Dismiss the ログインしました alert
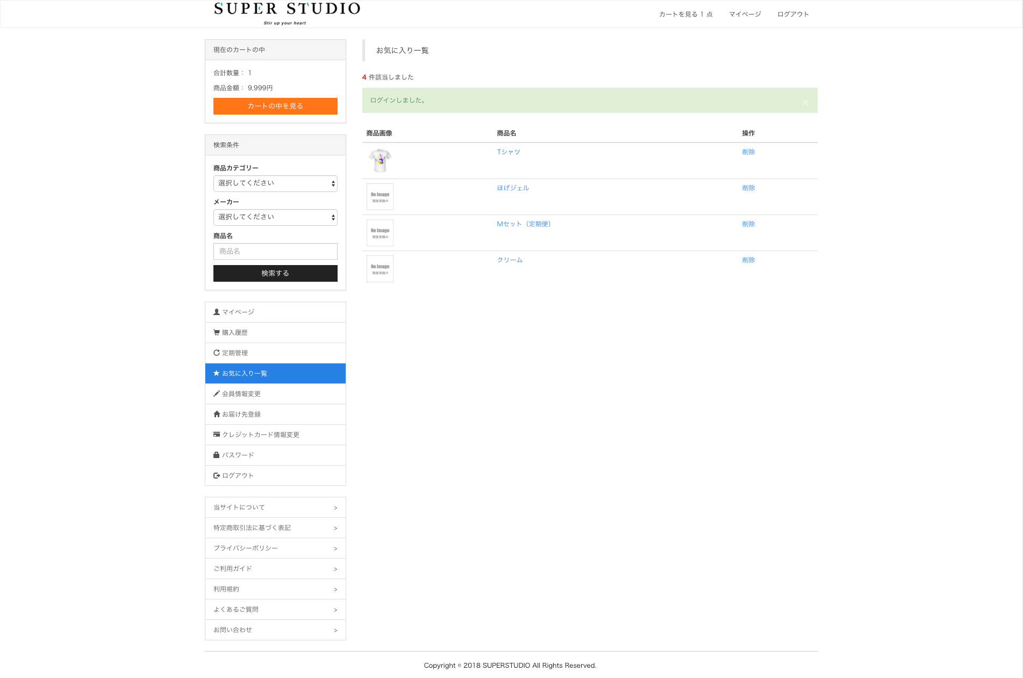The image size is (1023, 678). coord(805,102)
